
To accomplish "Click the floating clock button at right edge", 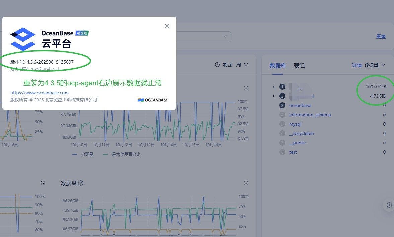I will pos(389,205).
